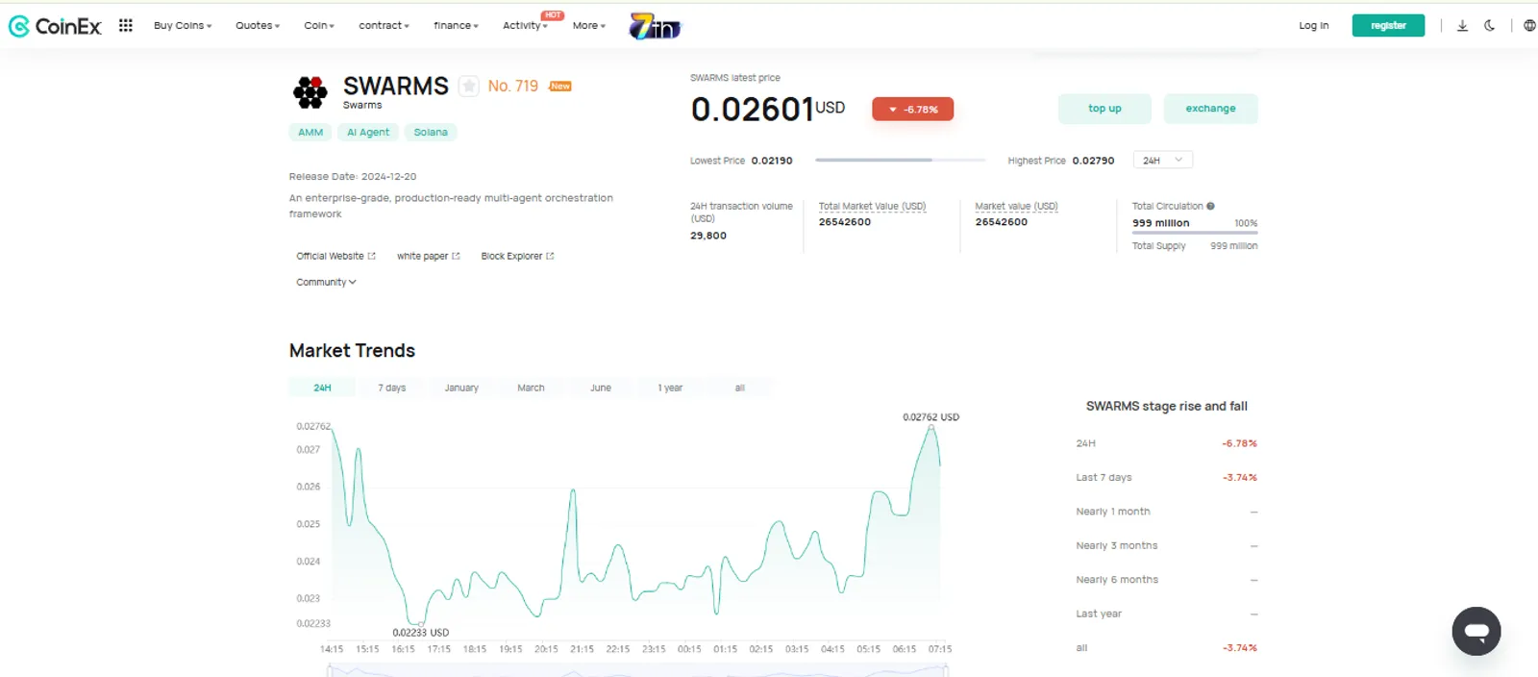Open the white paper link
1538x677 pixels.
(428, 256)
